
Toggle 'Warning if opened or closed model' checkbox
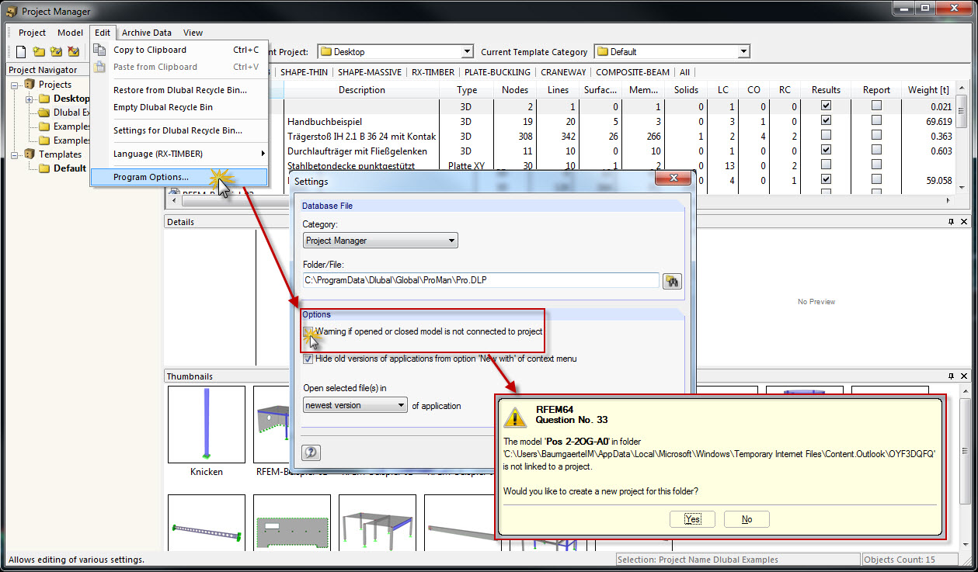(x=308, y=332)
